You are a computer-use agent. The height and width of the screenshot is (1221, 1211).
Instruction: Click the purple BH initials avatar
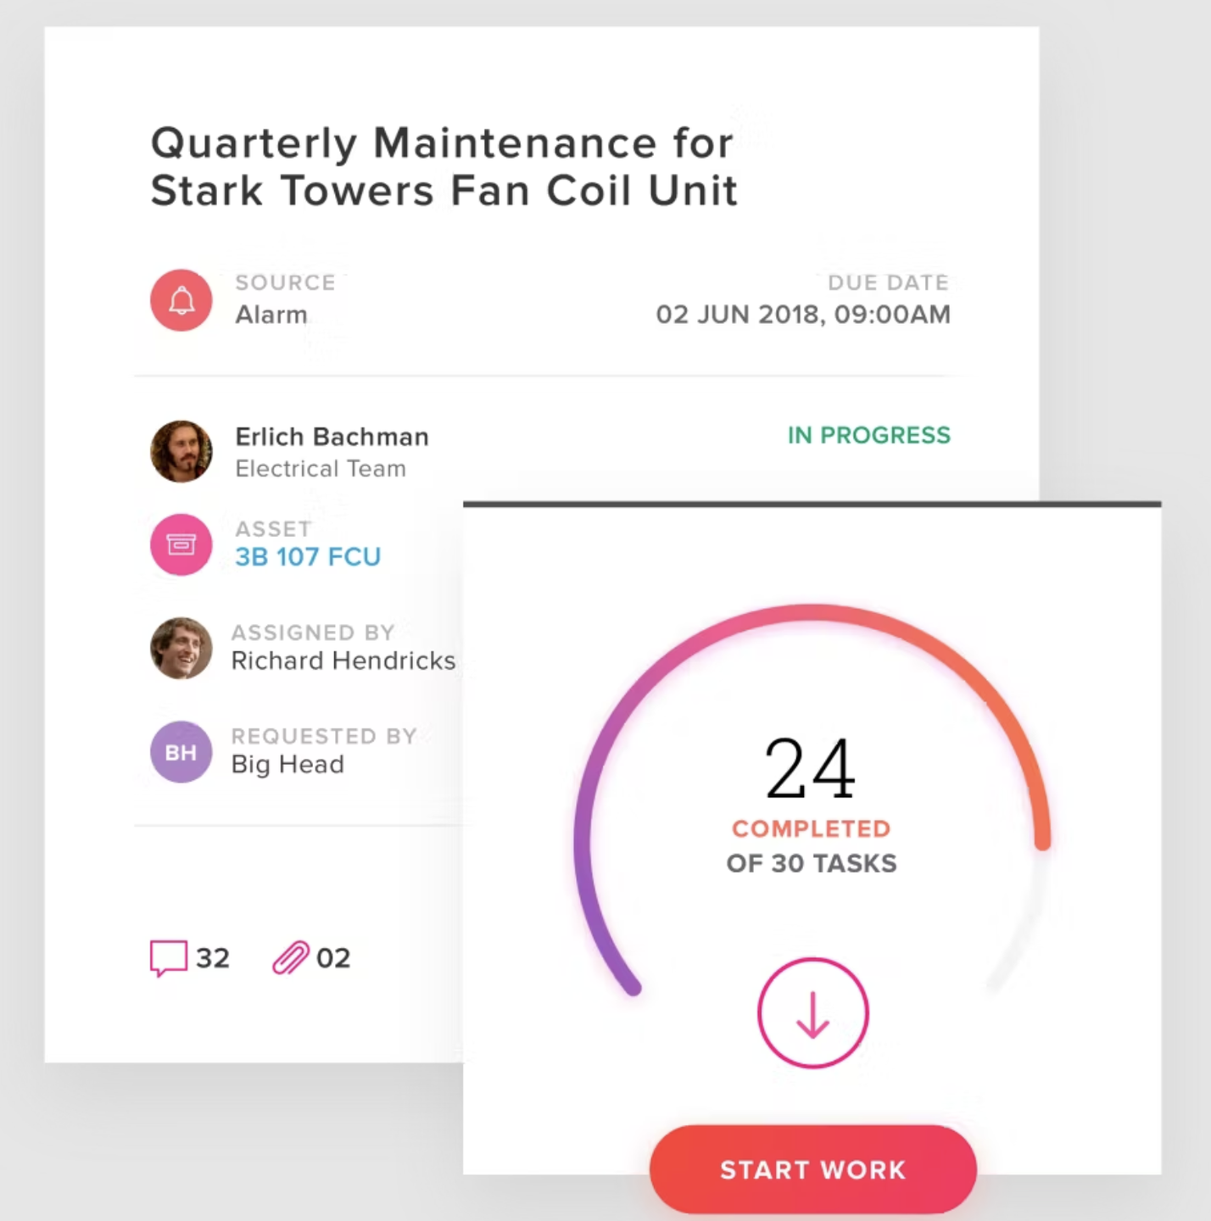(x=181, y=752)
